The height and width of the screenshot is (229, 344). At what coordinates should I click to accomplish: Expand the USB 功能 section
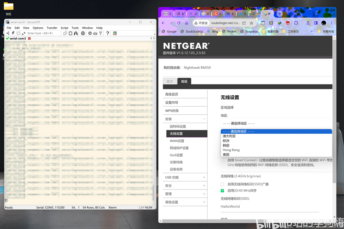point(204,177)
